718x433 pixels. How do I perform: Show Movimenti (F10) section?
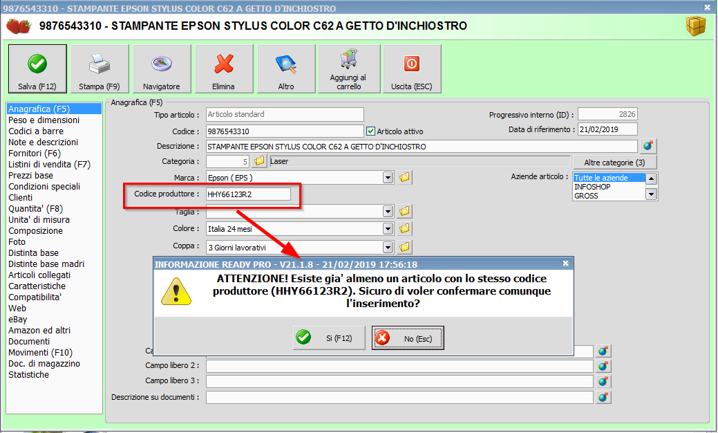point(40,352)
